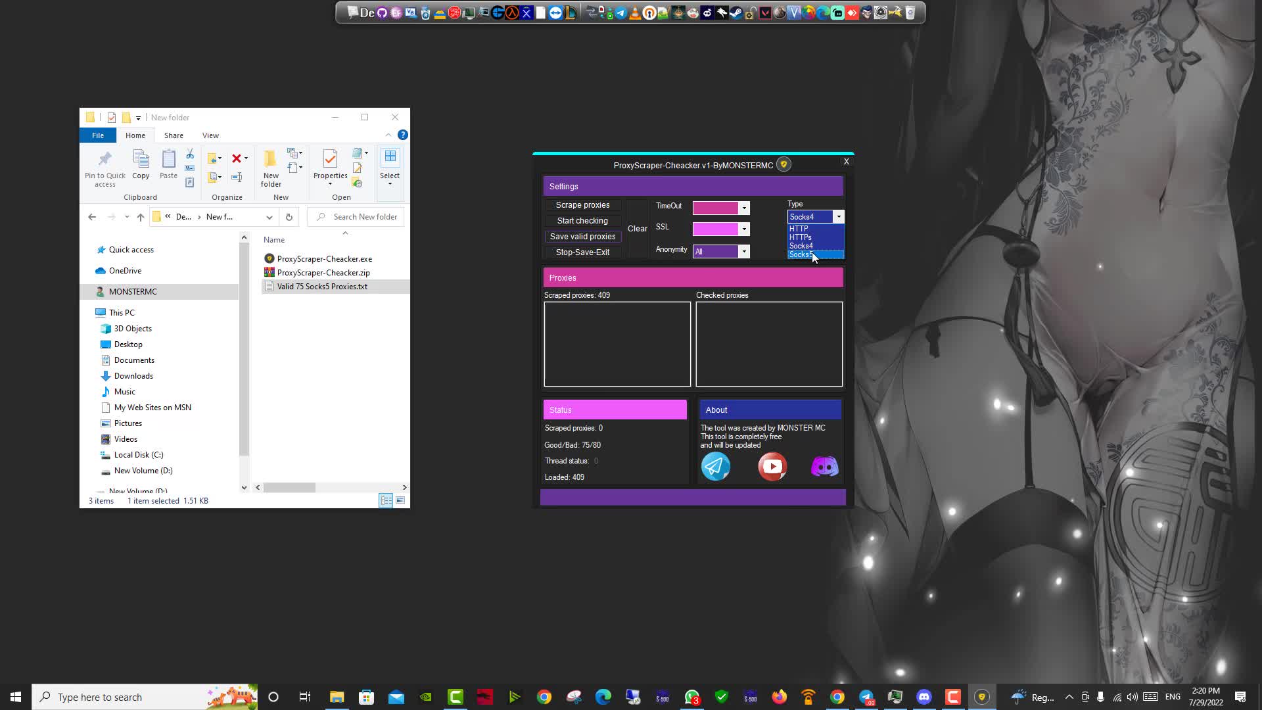Click the Refresh icon beside address bar
The width and height of the screenshot is (1262, 710).
coord(289,217)
